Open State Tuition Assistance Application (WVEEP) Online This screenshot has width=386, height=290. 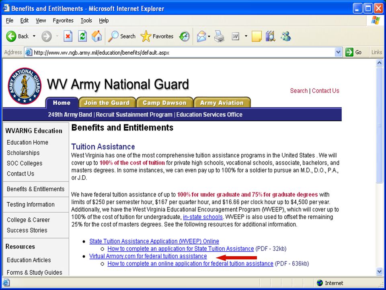(154, 241)
